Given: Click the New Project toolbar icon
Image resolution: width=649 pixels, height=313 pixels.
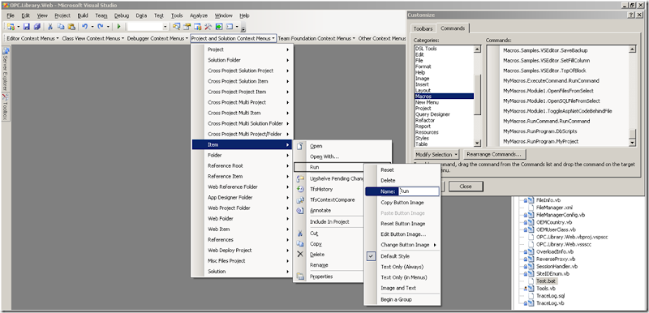Looking at the screenshot, I should click(11, 27).
